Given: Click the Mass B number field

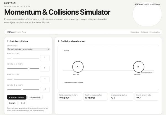Looking at the screenshot, I should (x=45, y=79).
